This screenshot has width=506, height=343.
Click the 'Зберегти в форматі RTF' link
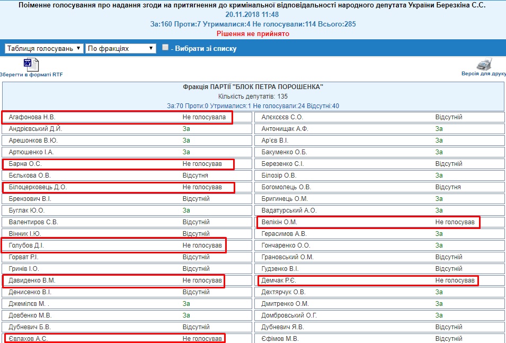[31, 75]
